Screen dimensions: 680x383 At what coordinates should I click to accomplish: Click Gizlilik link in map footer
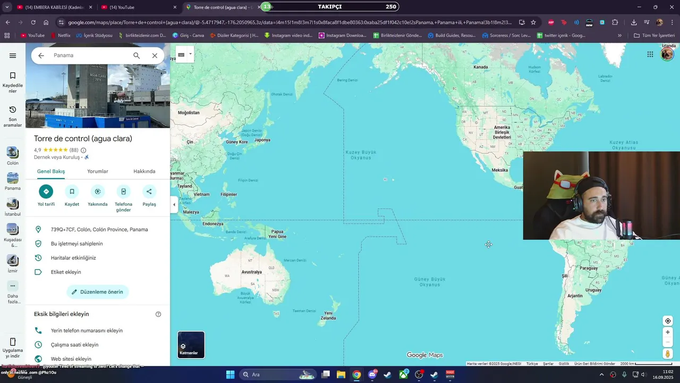click(x=564, y=364)
